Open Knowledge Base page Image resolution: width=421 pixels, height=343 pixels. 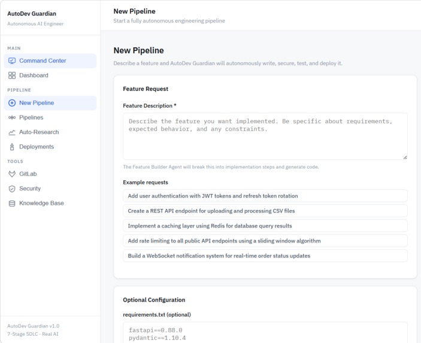[x=50, y=204]
